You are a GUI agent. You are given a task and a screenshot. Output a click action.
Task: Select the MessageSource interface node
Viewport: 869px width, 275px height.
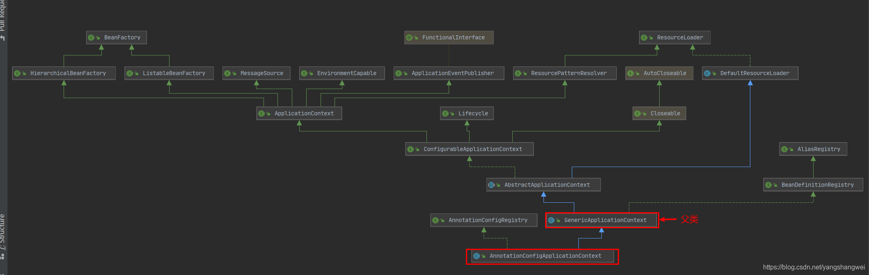point(261,73)
